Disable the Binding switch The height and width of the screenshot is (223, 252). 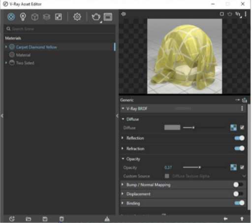(239, 203)
